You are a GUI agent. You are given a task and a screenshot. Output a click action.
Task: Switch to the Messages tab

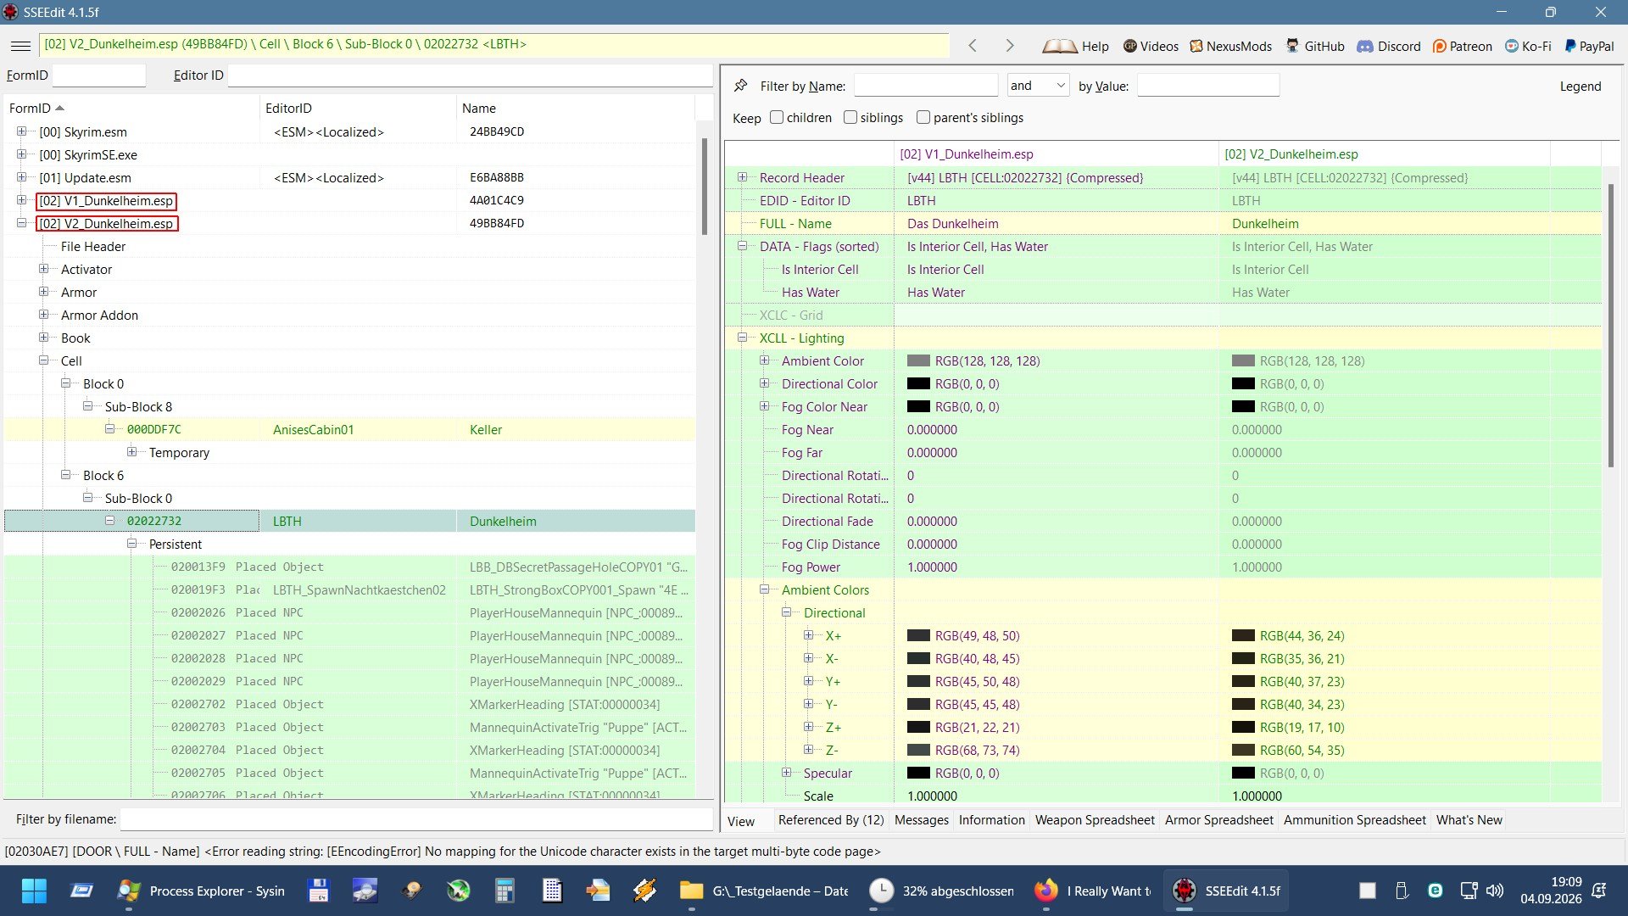[x=922, y=820]
